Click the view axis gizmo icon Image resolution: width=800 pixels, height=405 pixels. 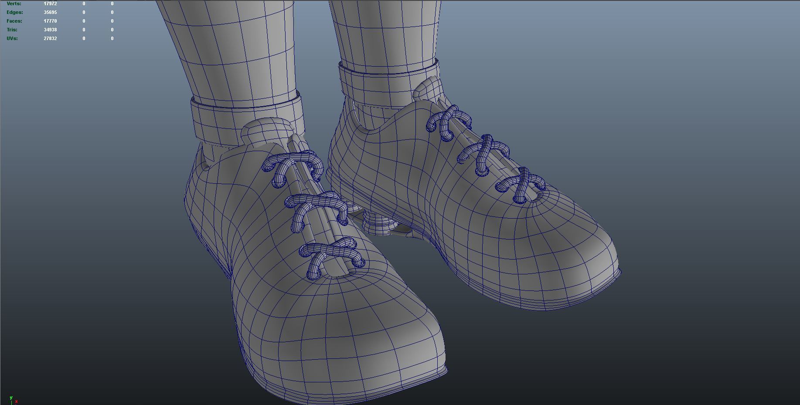[x=13, y=400]
